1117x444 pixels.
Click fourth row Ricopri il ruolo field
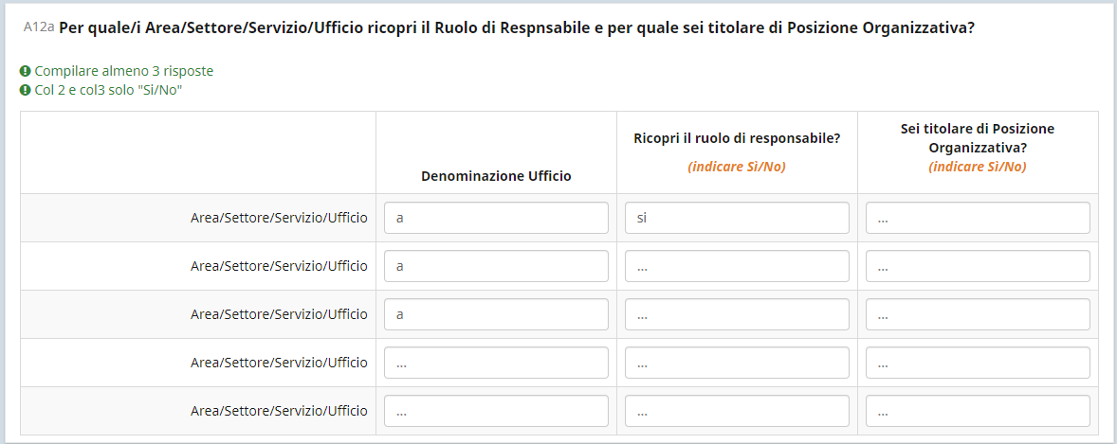(x=737, y=363)
